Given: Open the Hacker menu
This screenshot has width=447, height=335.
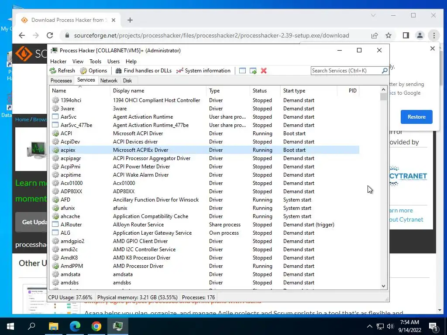Looking at the screenshot, I should pos(58,62).
